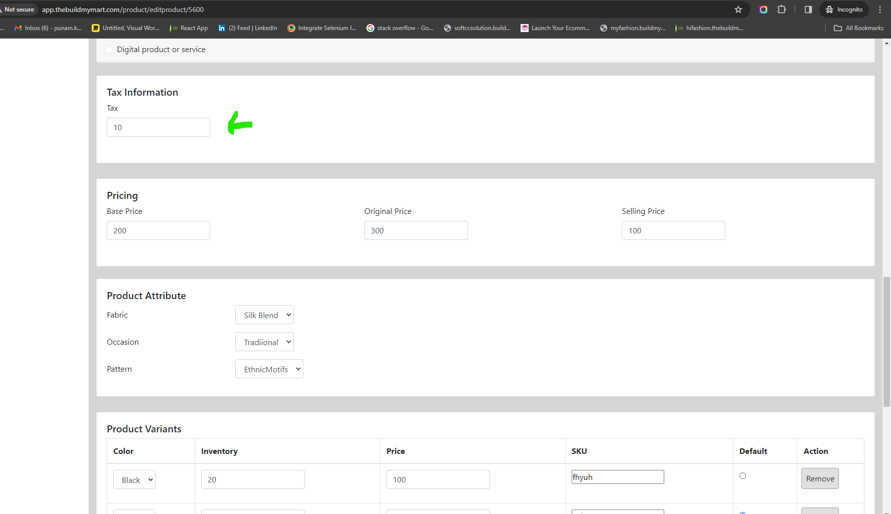
Task: Click the Default column header
Action: [753, 451]
